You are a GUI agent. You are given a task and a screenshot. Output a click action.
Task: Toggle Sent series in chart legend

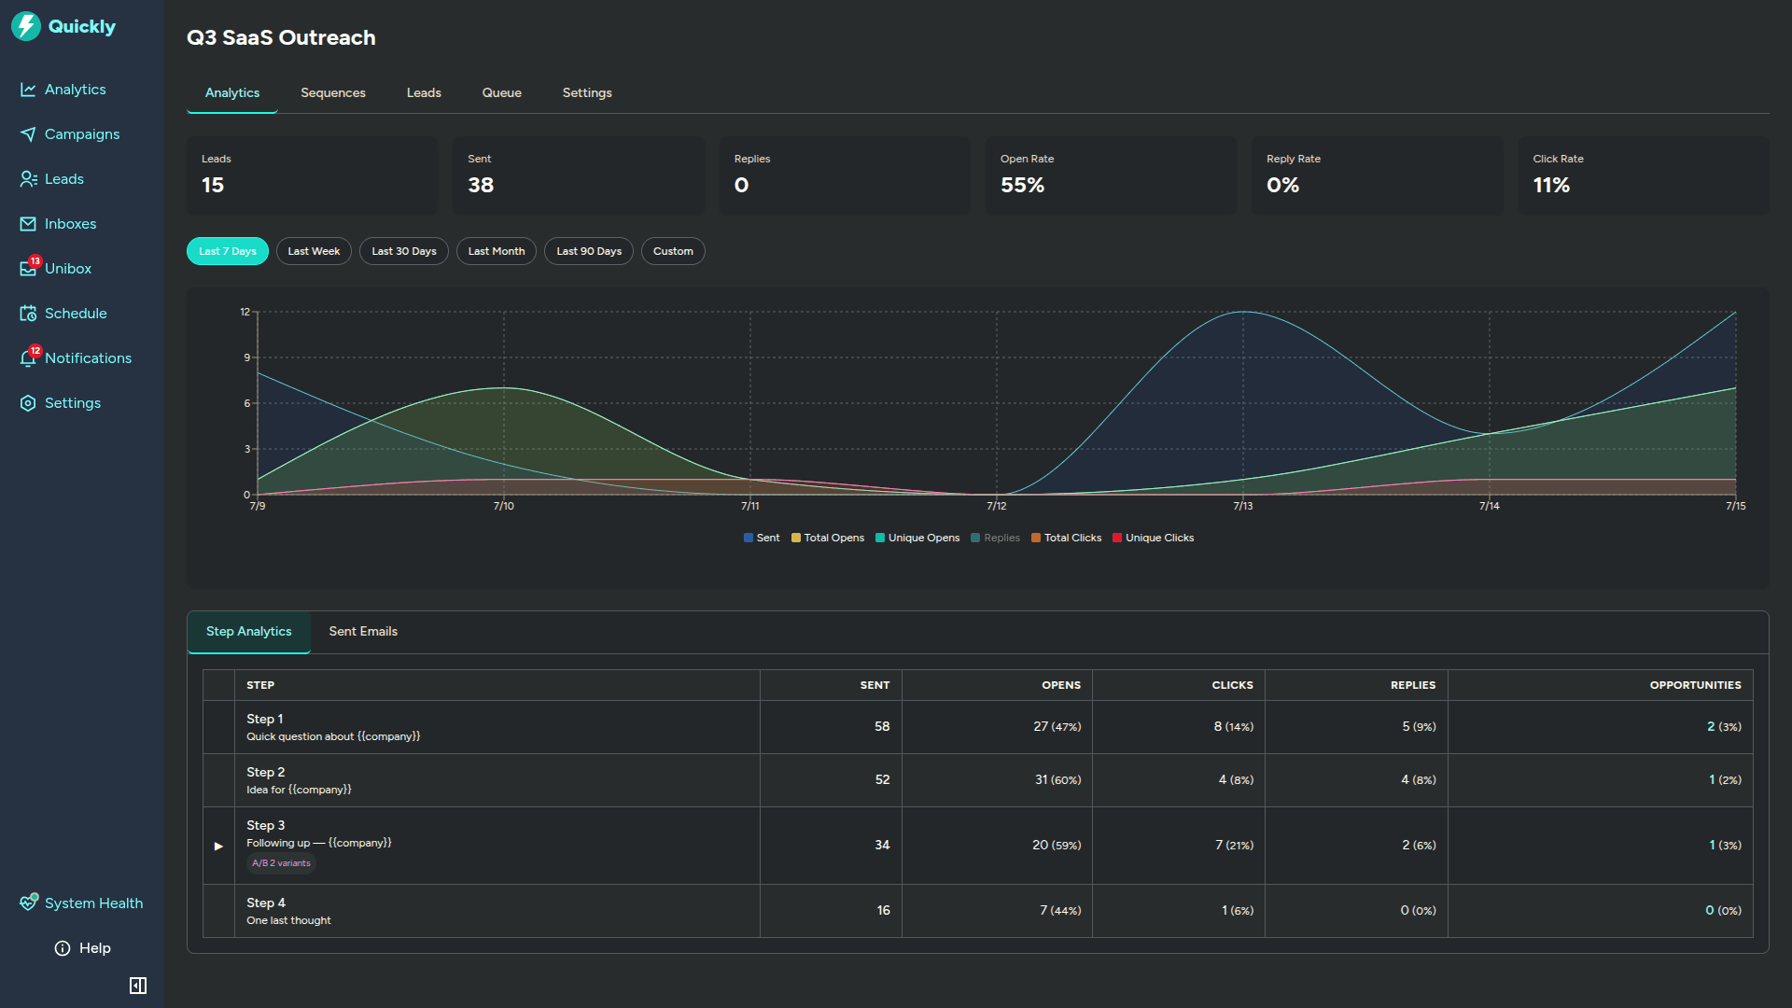[x=762, y=538]
